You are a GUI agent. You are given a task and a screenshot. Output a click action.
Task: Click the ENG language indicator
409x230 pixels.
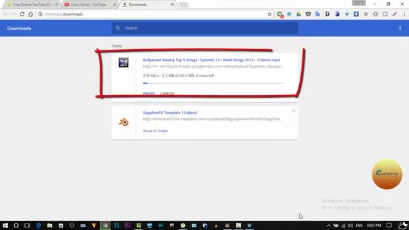(x=359, y=226)
